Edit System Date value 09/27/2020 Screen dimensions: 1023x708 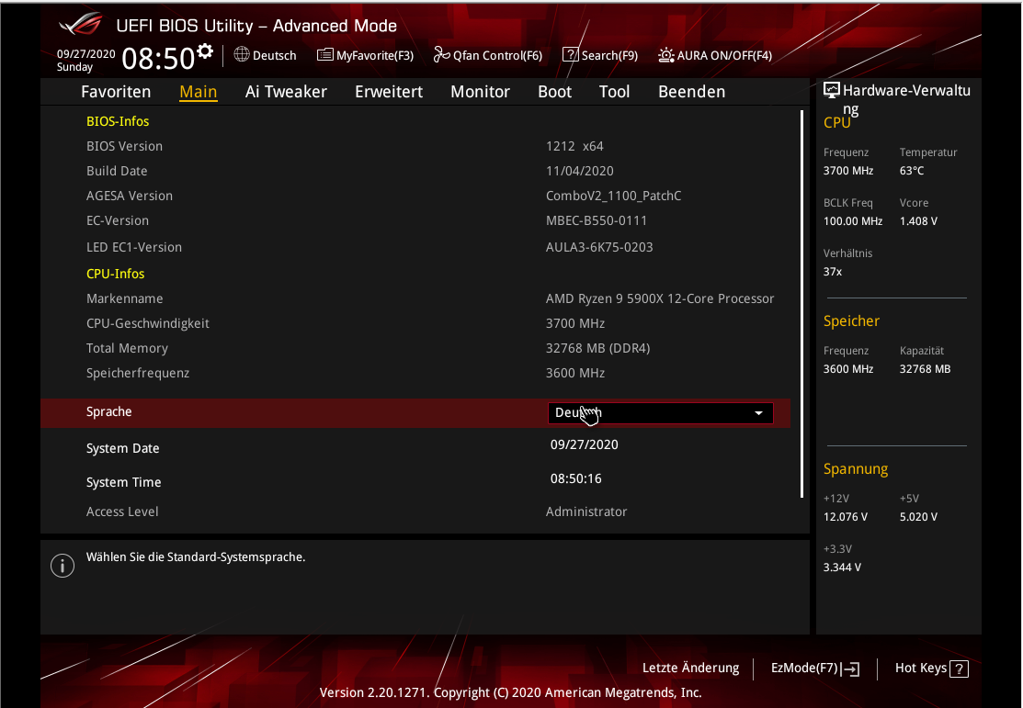click(x=584, y=444)
